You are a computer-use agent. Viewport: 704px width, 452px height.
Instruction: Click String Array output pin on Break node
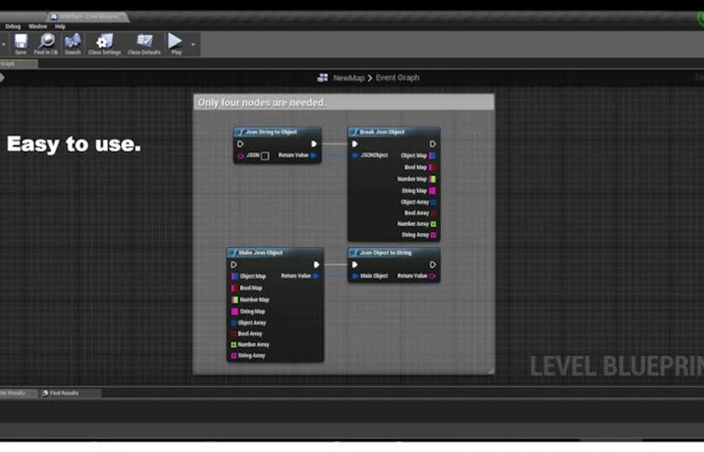(433, 234)
